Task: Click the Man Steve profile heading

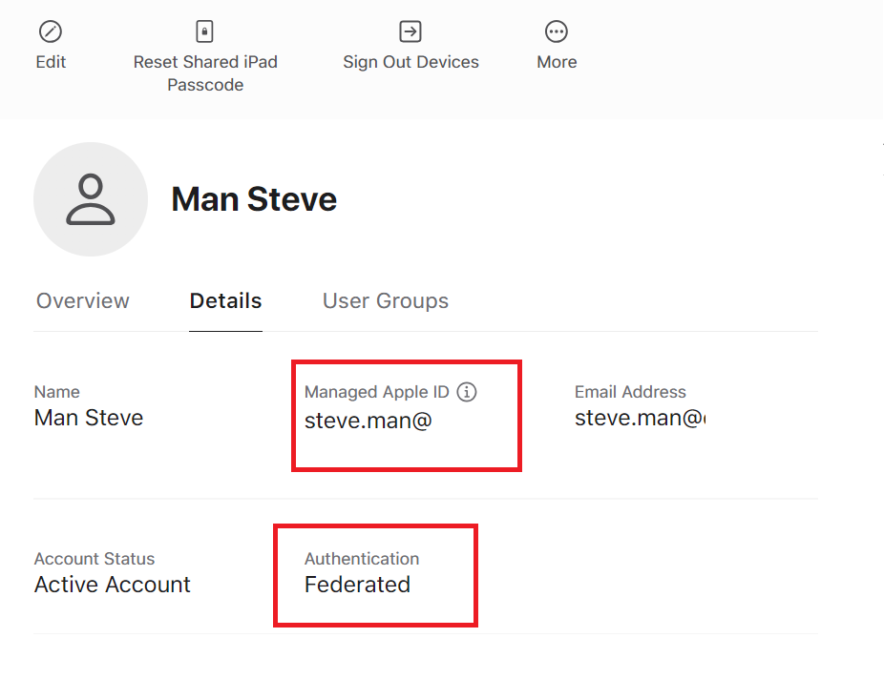Action: coord(254,199)
